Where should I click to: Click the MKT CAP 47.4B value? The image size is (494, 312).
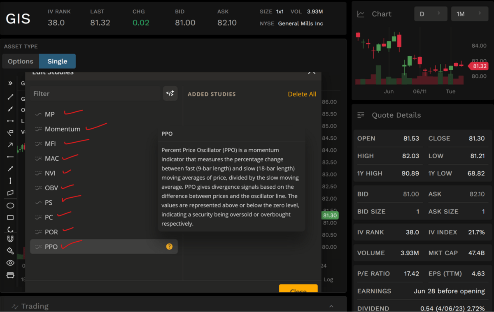[x=476, y=253]
